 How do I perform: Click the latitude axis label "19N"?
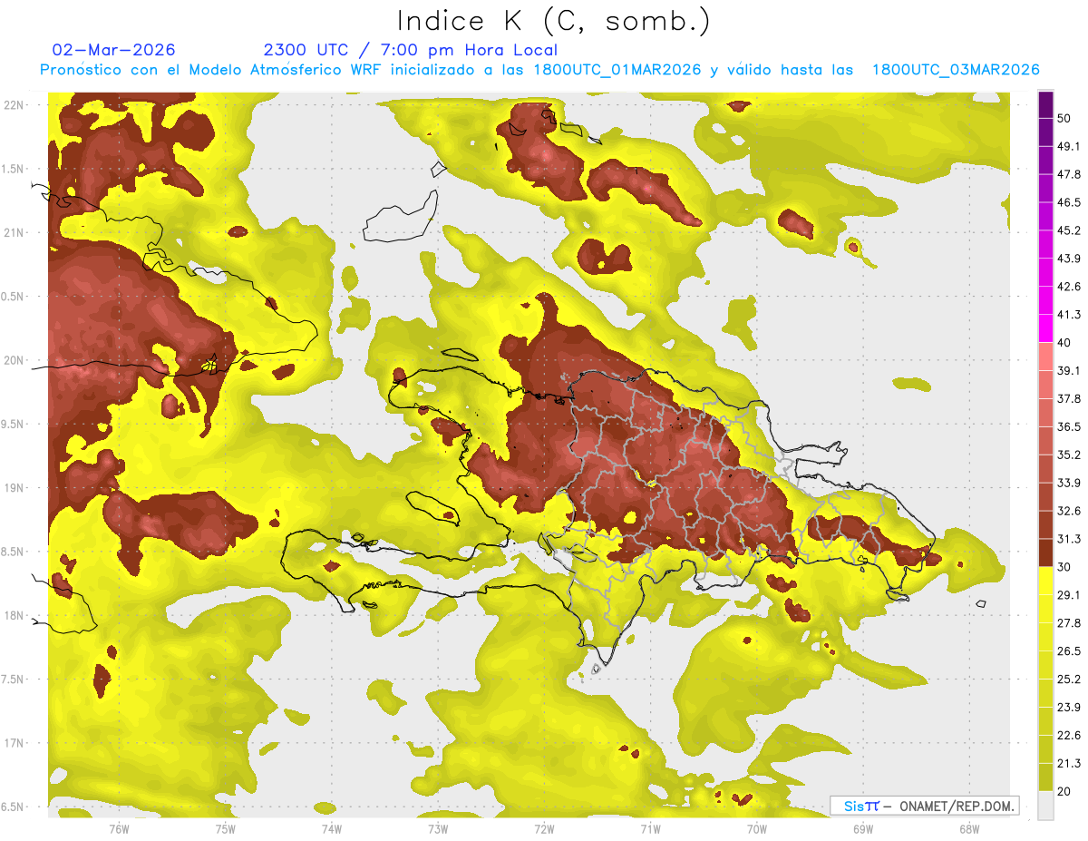pos(14,487)
